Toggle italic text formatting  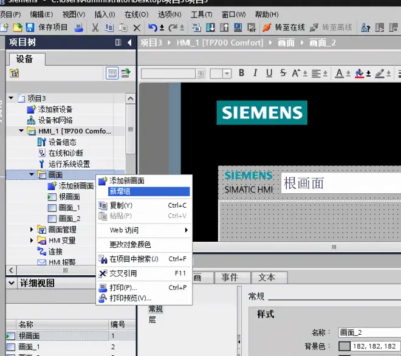[x=255, y=73]
